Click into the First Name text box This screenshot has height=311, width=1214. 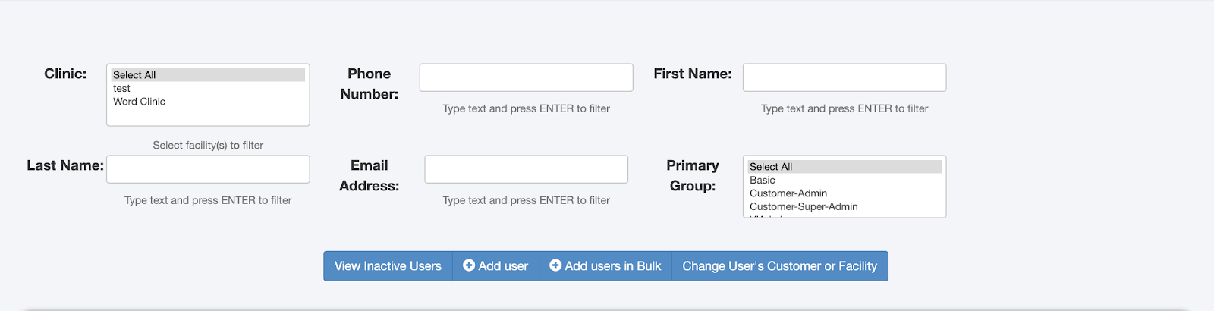click(844, 77)
